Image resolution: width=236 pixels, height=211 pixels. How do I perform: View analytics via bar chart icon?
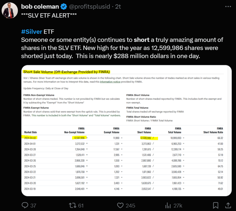coord(168,205)
